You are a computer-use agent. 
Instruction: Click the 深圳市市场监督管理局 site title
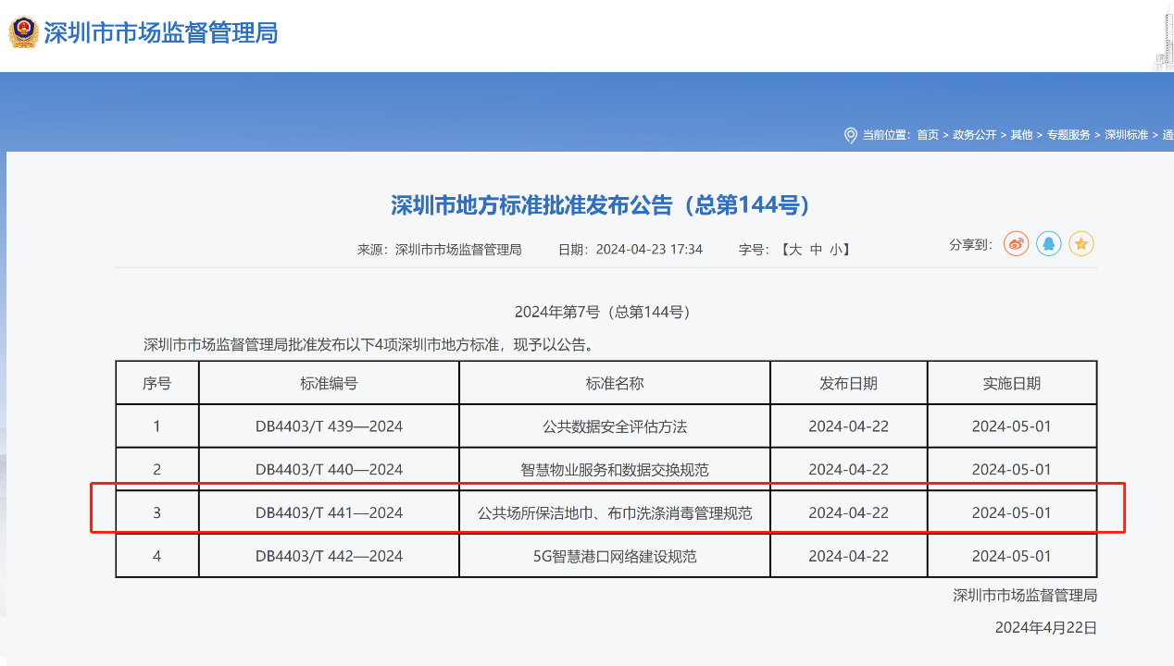[161, 33]
